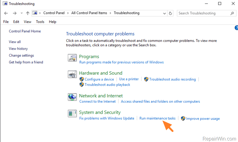This screenshot has width=238, height=142.
Task: Select Control Panel in breadcrumb path
Action: [x=54, y=13]
